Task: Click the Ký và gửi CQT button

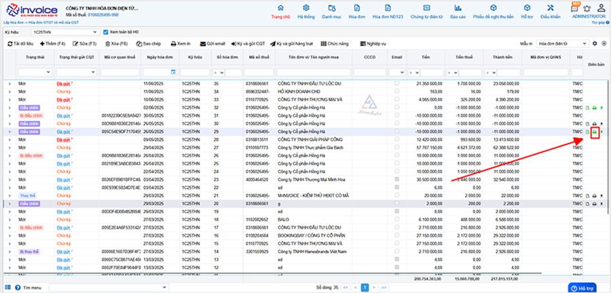Action: (248, 43)
